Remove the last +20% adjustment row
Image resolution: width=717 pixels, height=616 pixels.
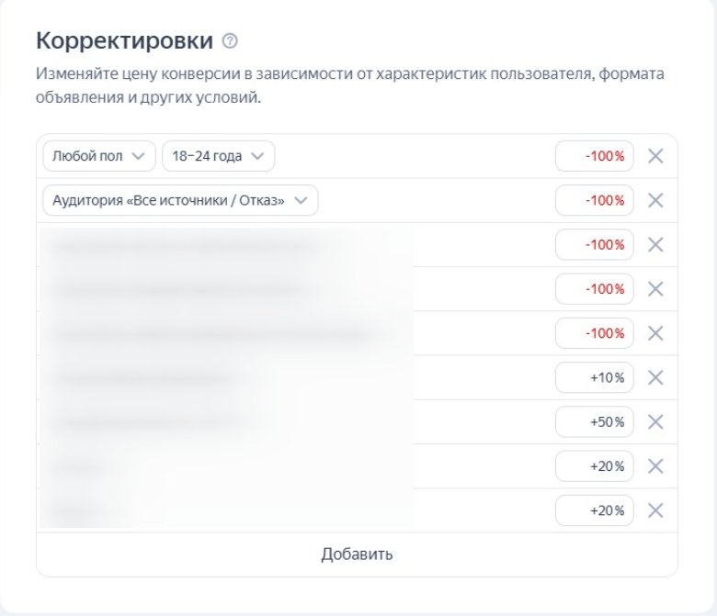[x=655, y=510]
